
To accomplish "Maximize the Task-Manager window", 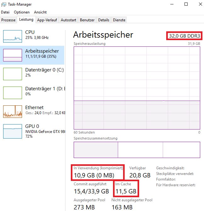I will [x=186, y=4].
